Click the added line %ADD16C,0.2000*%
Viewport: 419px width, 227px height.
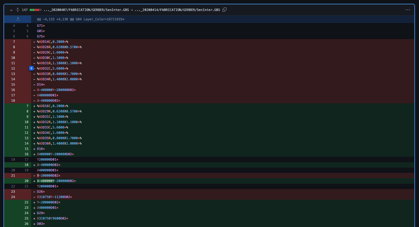point(53,106)
